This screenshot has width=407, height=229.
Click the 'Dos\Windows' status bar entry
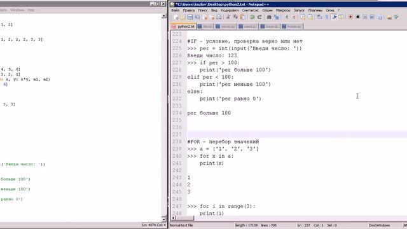tap(379, 225)
